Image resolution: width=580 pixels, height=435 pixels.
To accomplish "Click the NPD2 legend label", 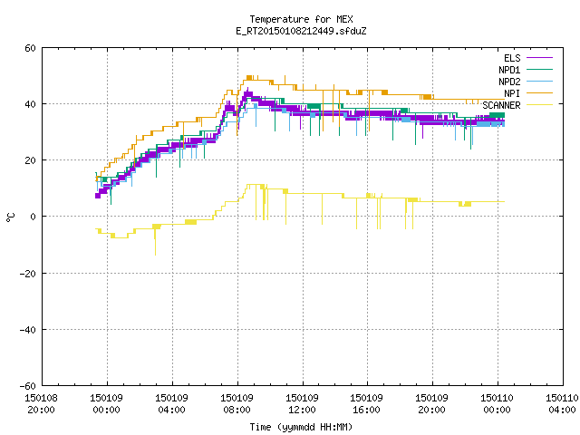I will click(x=509, y=82).
